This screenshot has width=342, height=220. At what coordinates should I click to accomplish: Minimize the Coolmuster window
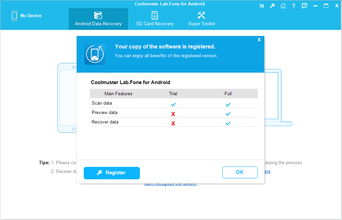point(315,6)
